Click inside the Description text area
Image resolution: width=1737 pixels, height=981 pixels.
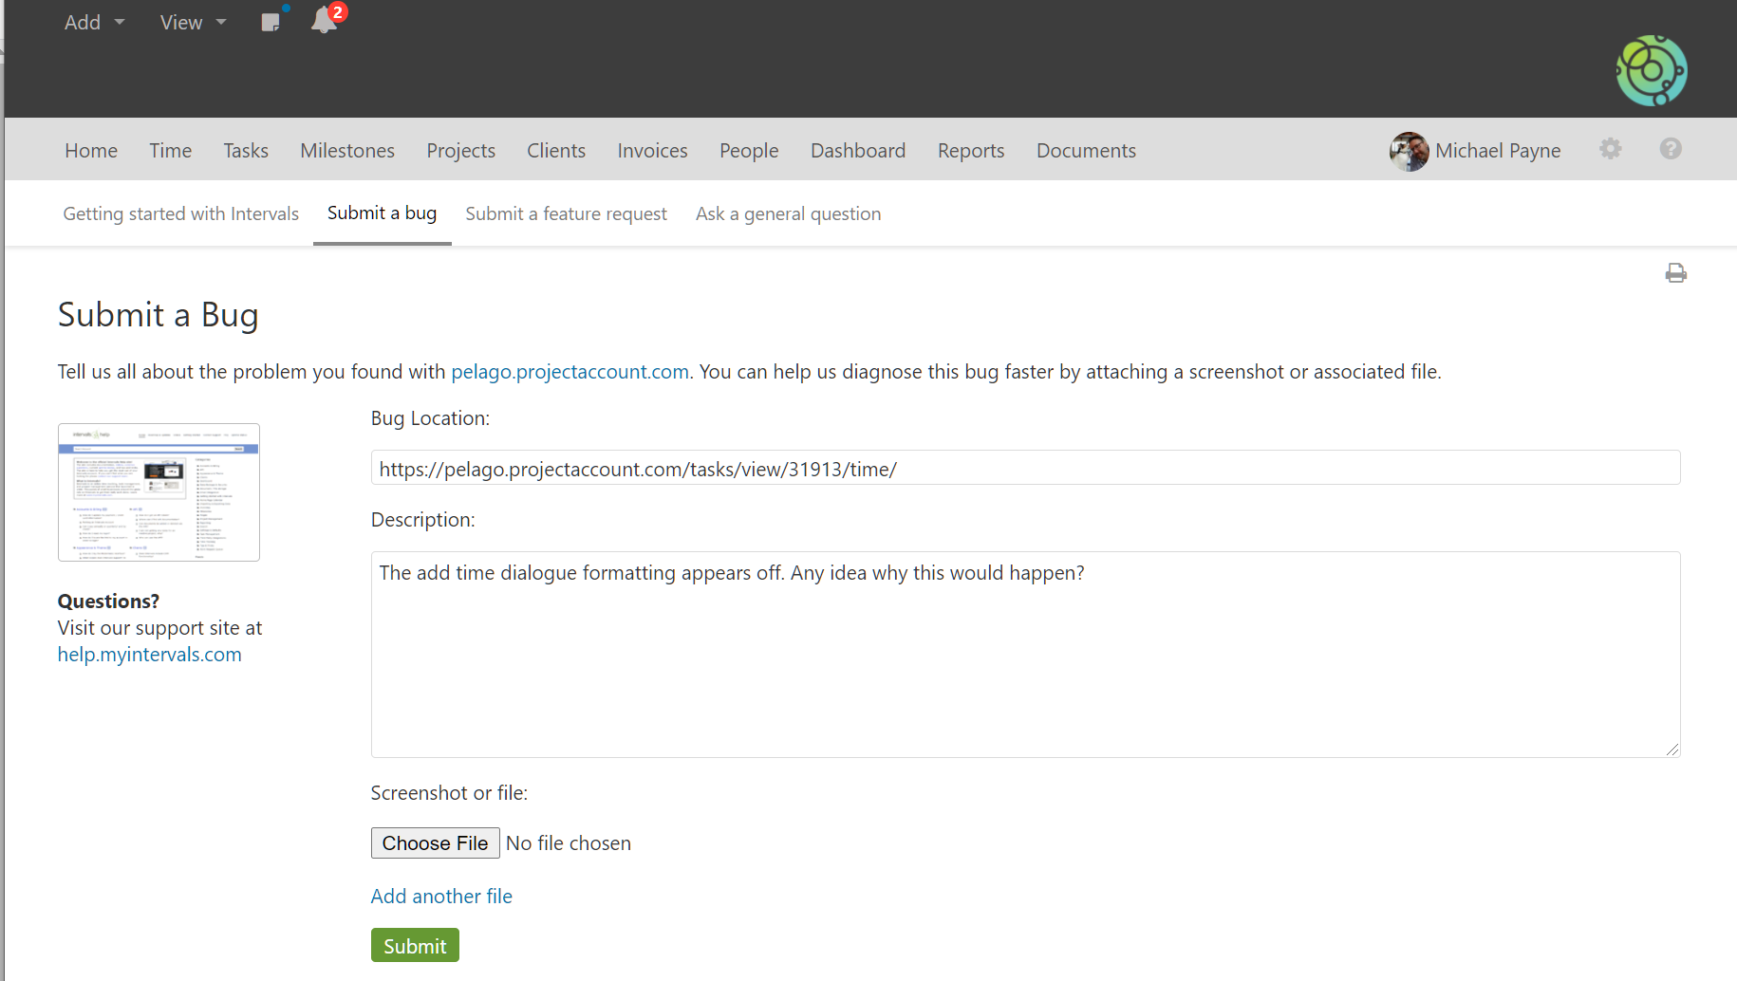coord(1025,655)
